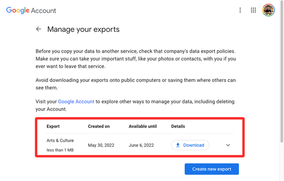
Task: Go back using the left arrow
Action: 38,29
